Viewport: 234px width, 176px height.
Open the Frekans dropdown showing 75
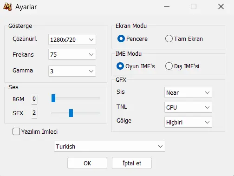(x=72, y=54)
